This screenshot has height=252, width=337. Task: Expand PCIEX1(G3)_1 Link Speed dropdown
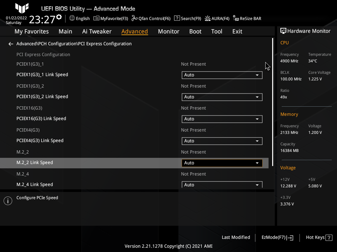click(x=222, y=75)
